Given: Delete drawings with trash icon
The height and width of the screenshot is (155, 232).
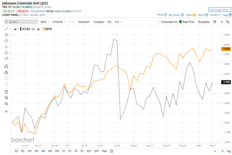Looking at the screenshot, I should click(x=6, y=92).
